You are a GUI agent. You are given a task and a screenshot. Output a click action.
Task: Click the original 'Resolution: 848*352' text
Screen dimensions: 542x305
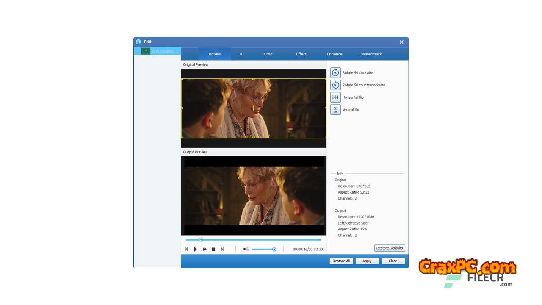(354, 186)
